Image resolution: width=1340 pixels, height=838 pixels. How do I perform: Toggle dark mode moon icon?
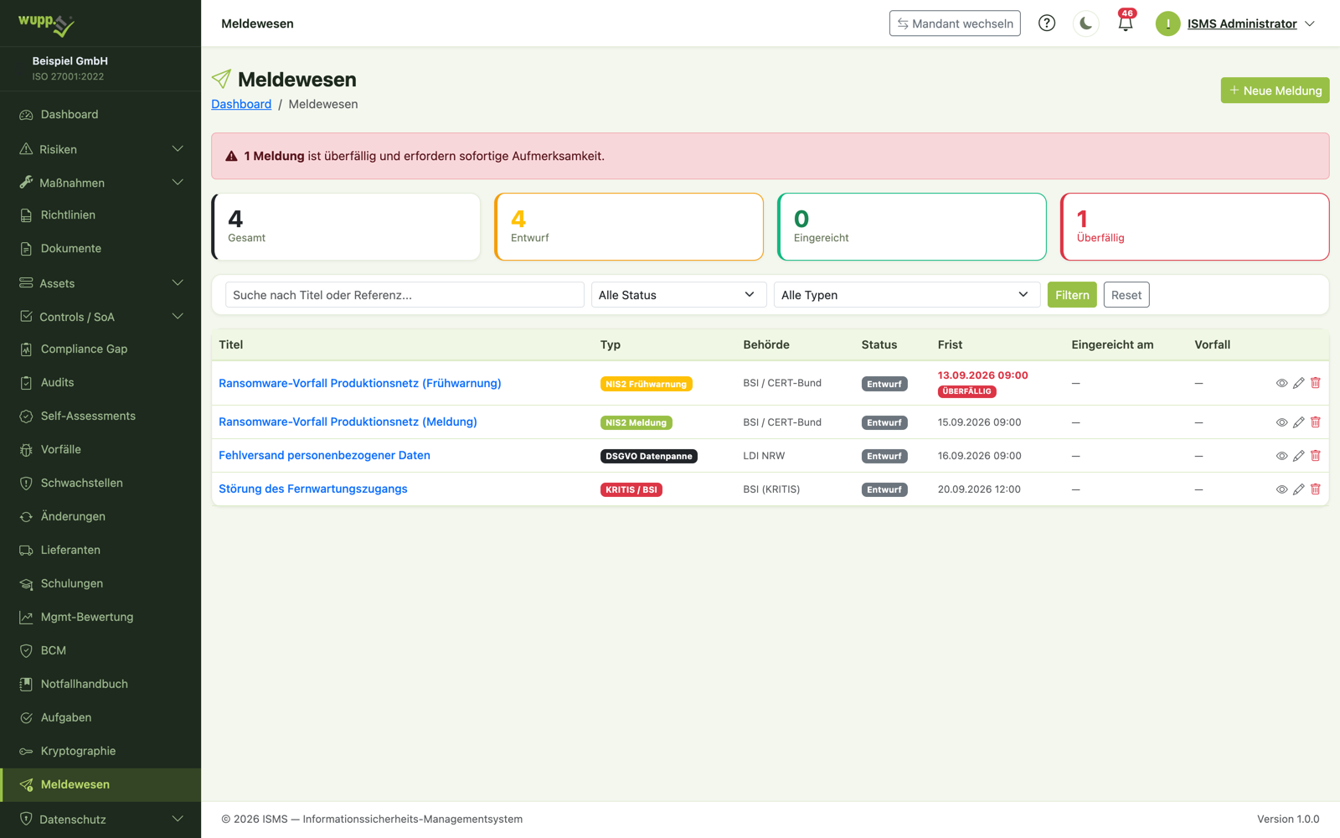pyautogui.click(x=1086, y=23)
